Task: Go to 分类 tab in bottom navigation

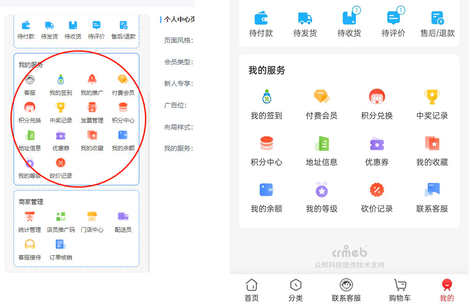Action: point(295,290)
